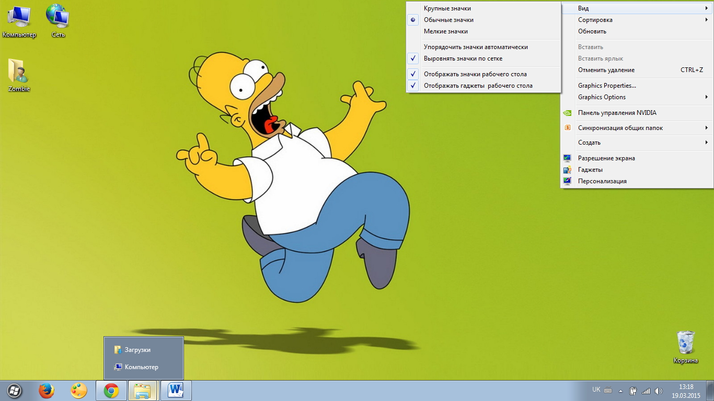The width and height of the screenshot is (714, 401).
Task: Open the UK input language selector
Action: pyautogui.click(x=596, y=390)
